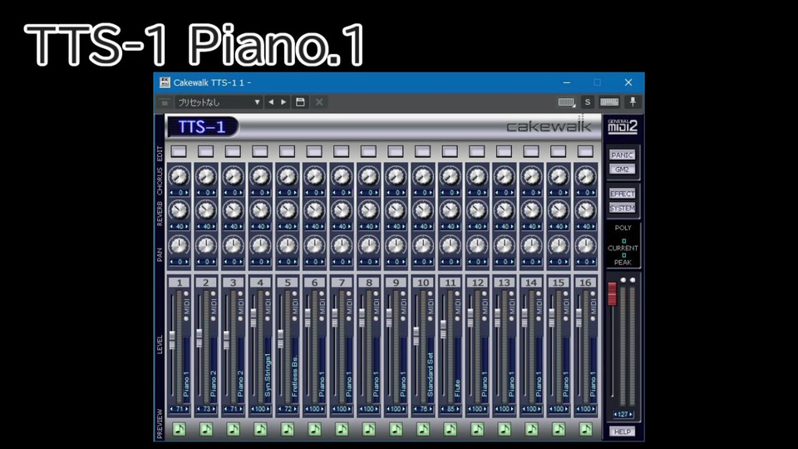
Task: Click preview note icon for channel 8
Action: [x=368, y=429]
